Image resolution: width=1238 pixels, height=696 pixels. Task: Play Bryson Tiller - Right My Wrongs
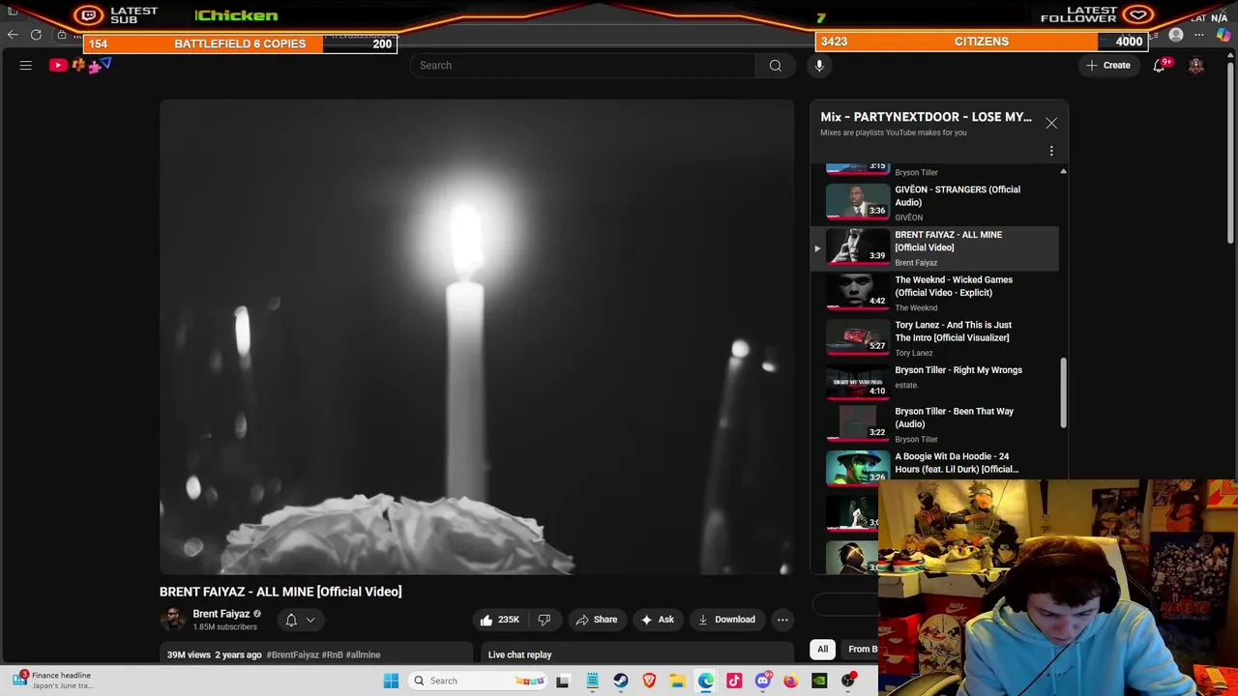(x=933, y=384)
